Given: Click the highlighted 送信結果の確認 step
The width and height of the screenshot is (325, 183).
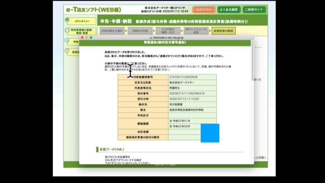Looking at the screenshot, I should click(x=223, y=31).
